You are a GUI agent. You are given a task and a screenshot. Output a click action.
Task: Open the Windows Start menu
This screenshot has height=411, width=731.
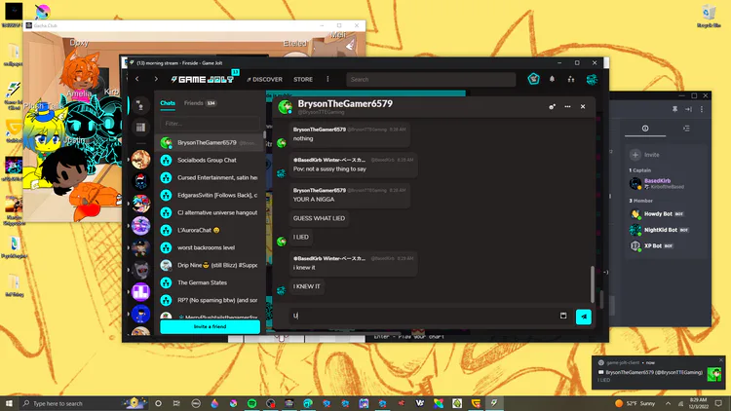[x=9, y=403]
